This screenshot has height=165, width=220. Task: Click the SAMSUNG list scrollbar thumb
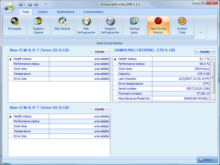[213, 78]
